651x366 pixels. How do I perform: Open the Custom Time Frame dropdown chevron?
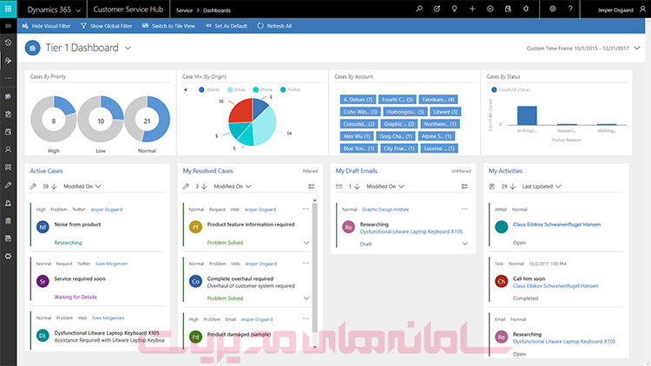(637, 49)
